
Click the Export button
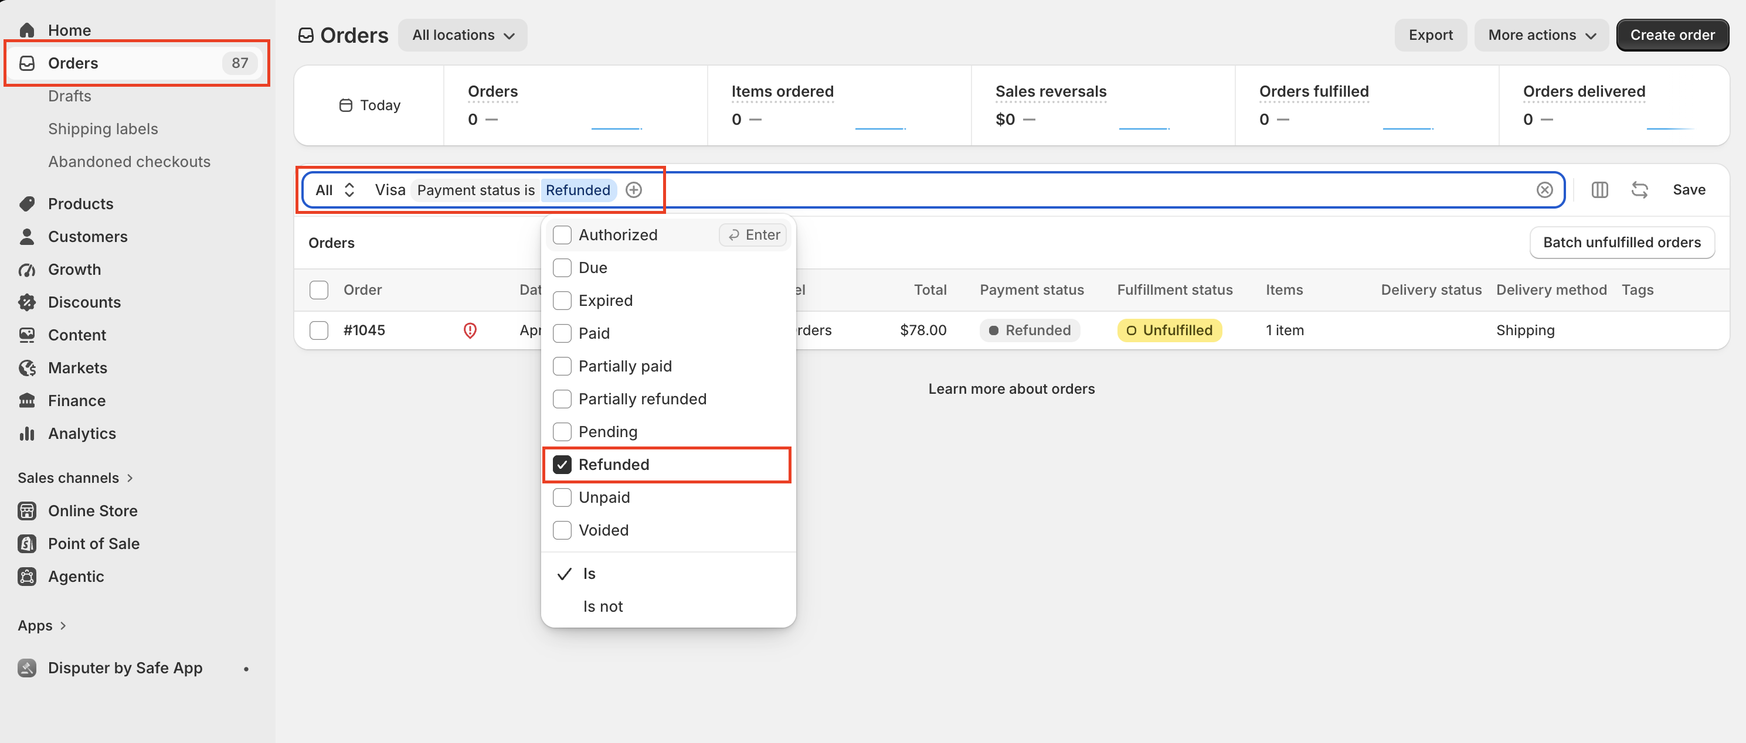tap(1430, 35)
